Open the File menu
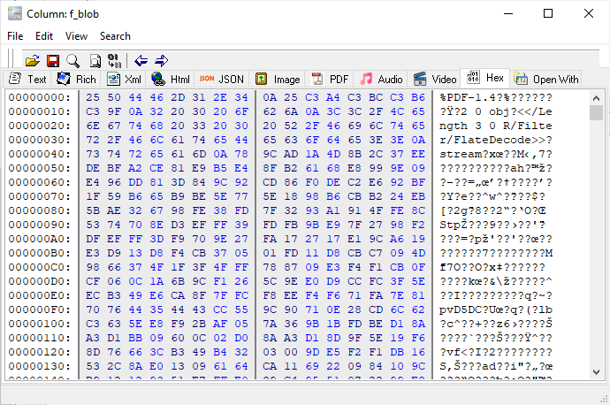Image resolution: width=610 pixels, height=405 pixels. click(15, 36)
